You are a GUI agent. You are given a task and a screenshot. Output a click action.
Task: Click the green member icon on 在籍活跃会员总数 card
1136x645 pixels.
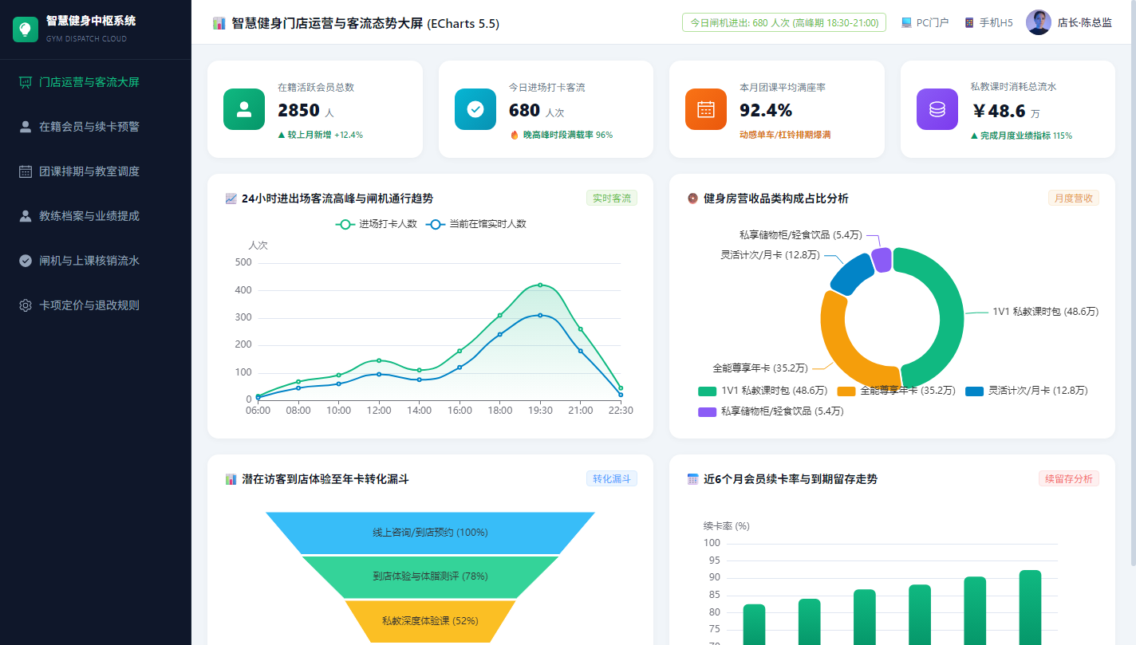click(x=244, y=109)
